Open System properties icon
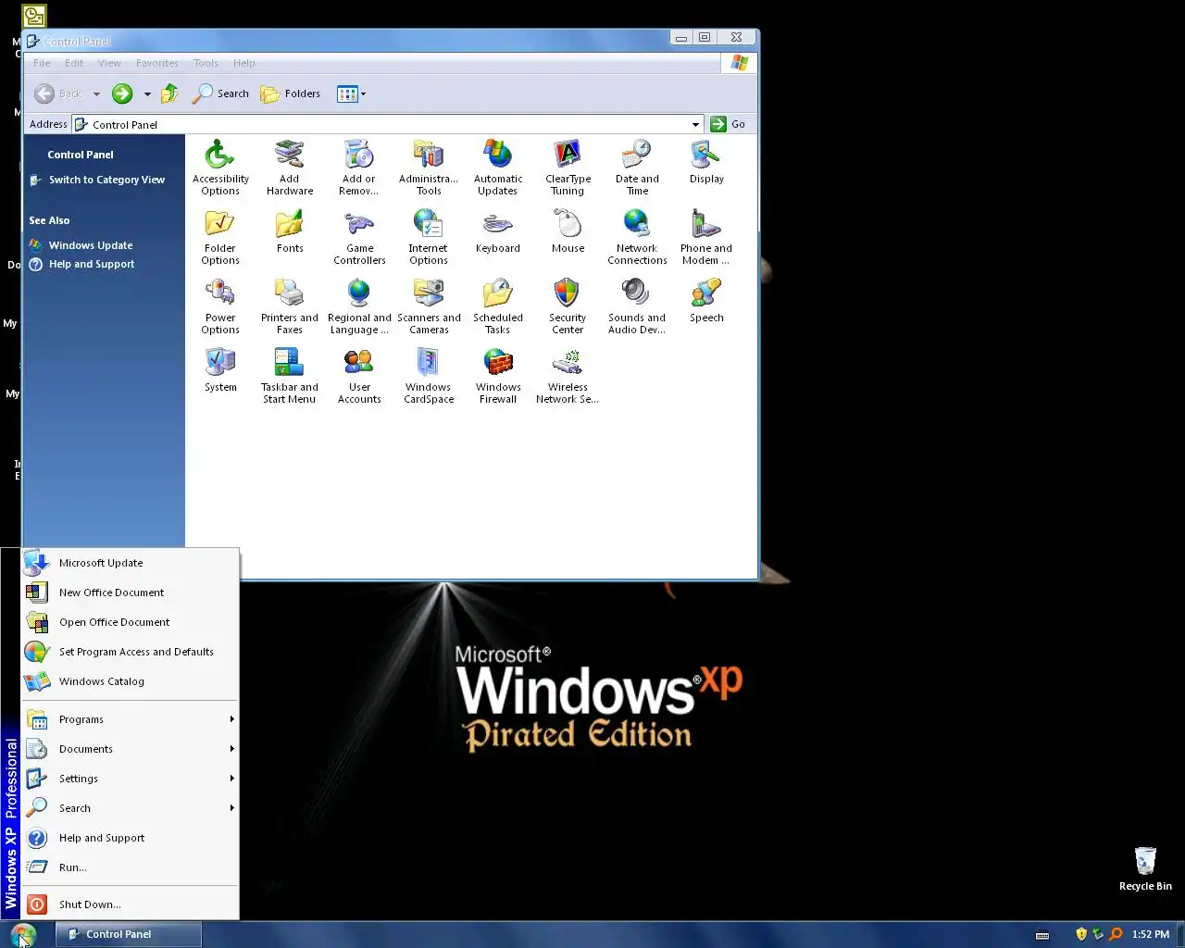This screenshot has width=1185, height=948. (x=220, y=370)
